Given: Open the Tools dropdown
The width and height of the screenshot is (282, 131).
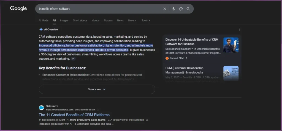Looking at the screenshot, I should (x=146, y=20).
